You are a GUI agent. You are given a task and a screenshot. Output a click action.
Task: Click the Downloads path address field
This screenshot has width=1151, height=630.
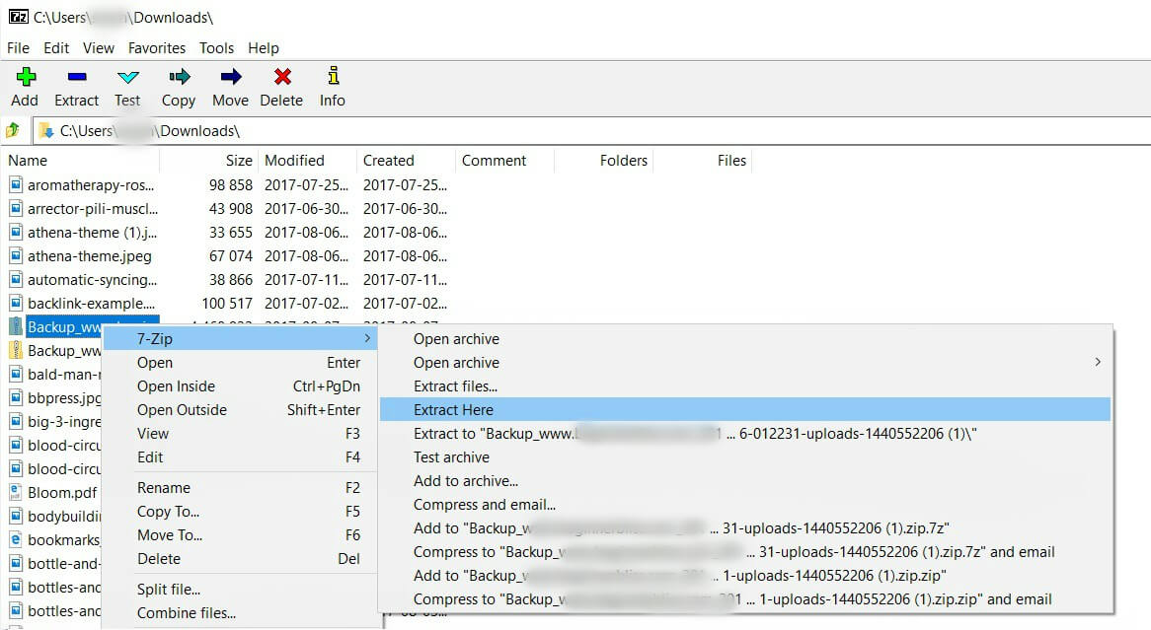tap(591, 130)
